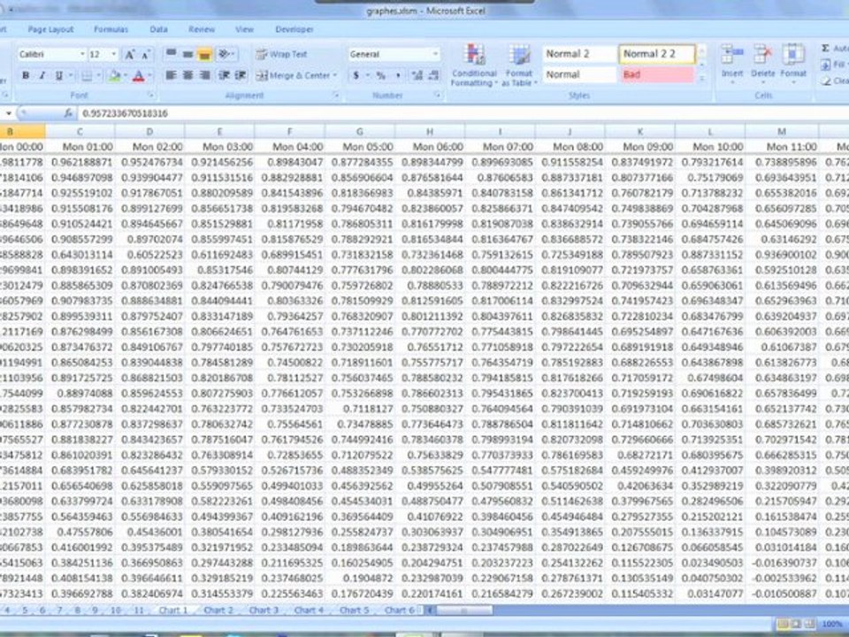This screenshot has height=637, width=849.
Task: Open font name dropdown Calibri
Action: (82, 55)
